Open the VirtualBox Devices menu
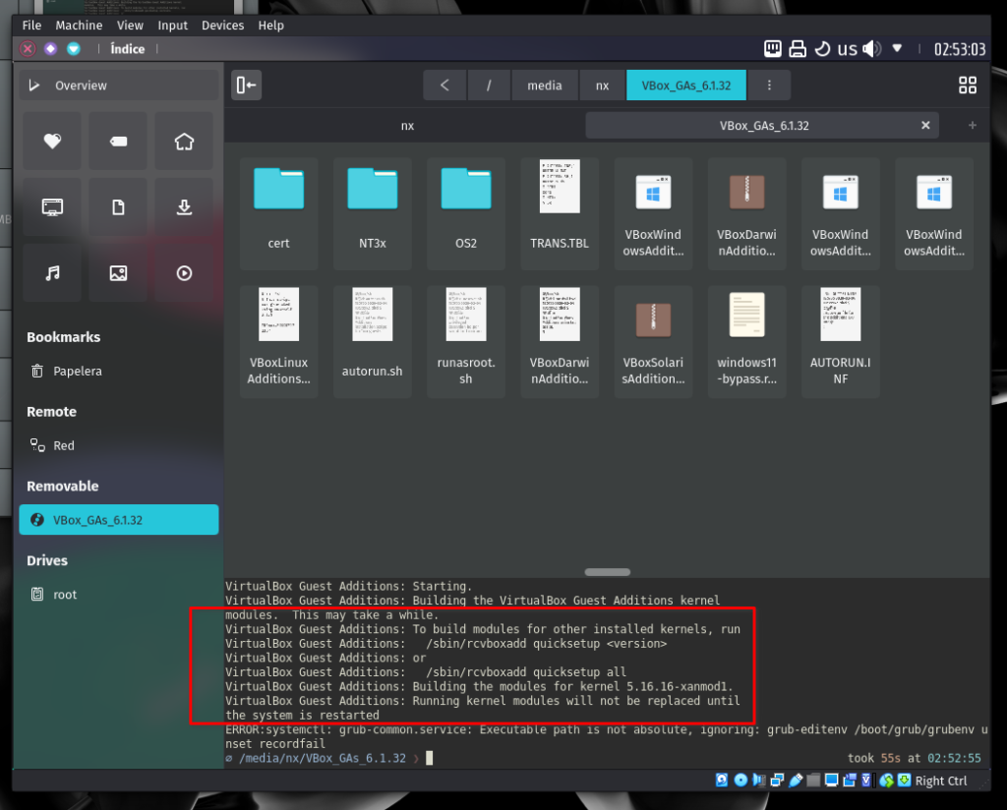 pyautogui.click(x=223, y=25)
